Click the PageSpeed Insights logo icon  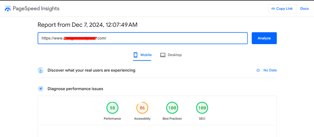[8, 9]
